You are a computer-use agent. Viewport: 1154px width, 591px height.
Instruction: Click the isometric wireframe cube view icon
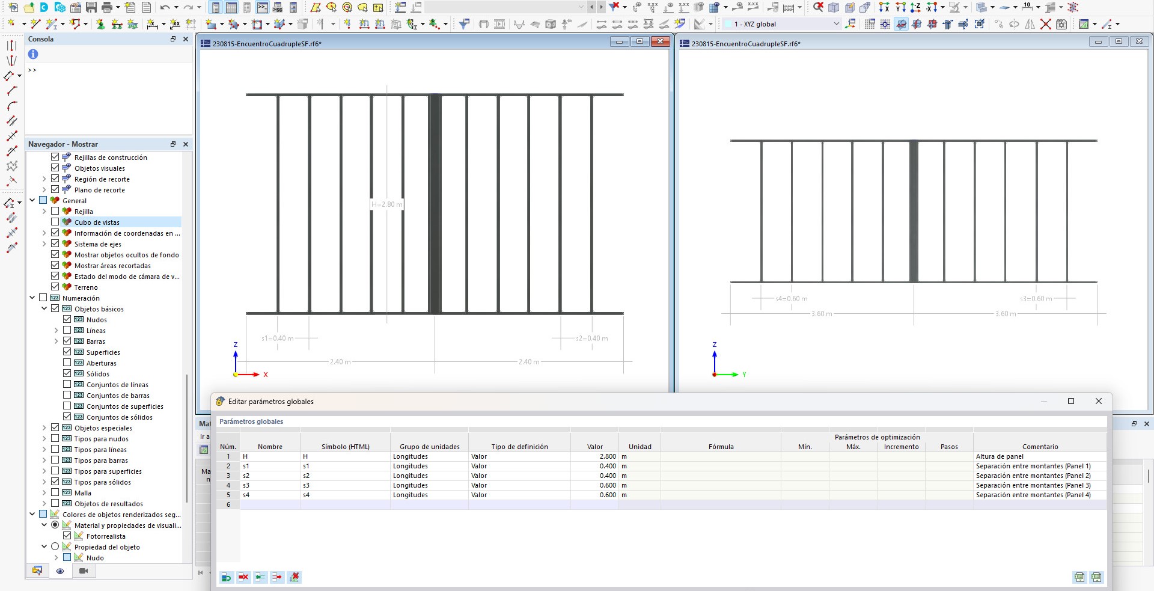click(x=834, y=7)
